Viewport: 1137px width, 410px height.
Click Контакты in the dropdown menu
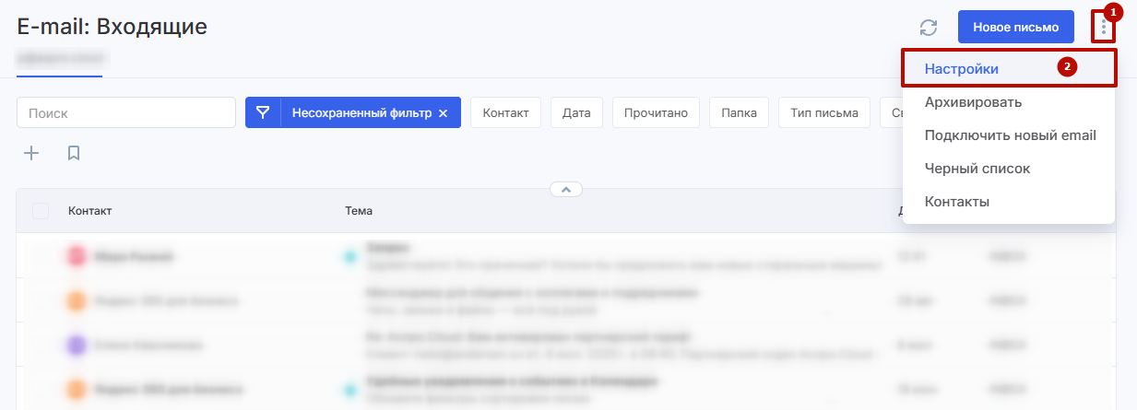[957, 202]
